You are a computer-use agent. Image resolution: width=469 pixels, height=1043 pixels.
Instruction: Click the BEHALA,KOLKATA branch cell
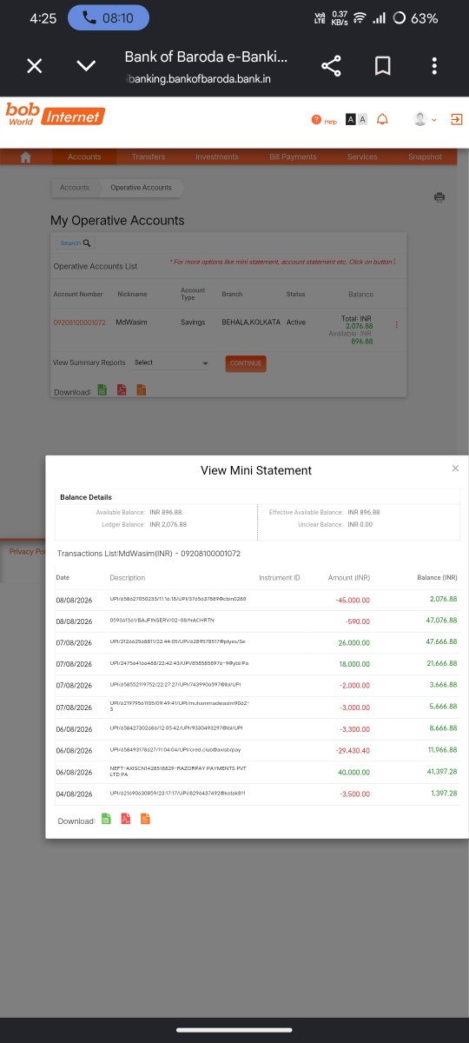click(251, 322)
